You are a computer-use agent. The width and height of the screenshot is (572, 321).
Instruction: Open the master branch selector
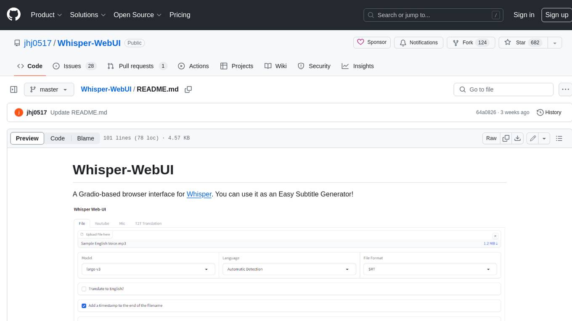[49, 89]
